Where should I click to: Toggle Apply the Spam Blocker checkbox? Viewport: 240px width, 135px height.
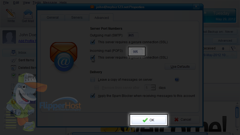(x=93, y=96)
